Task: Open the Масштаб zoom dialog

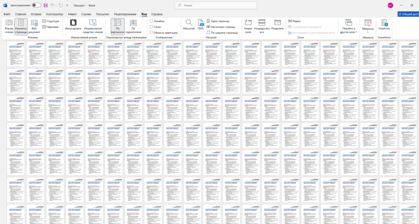Action: tap(189, 25)
